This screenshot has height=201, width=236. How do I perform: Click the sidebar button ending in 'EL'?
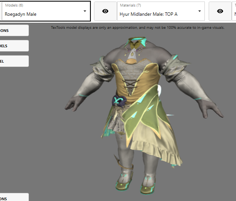14,61
